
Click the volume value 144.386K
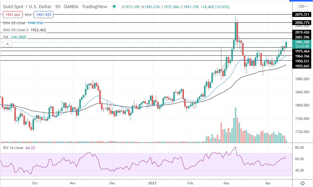point(18,37)
